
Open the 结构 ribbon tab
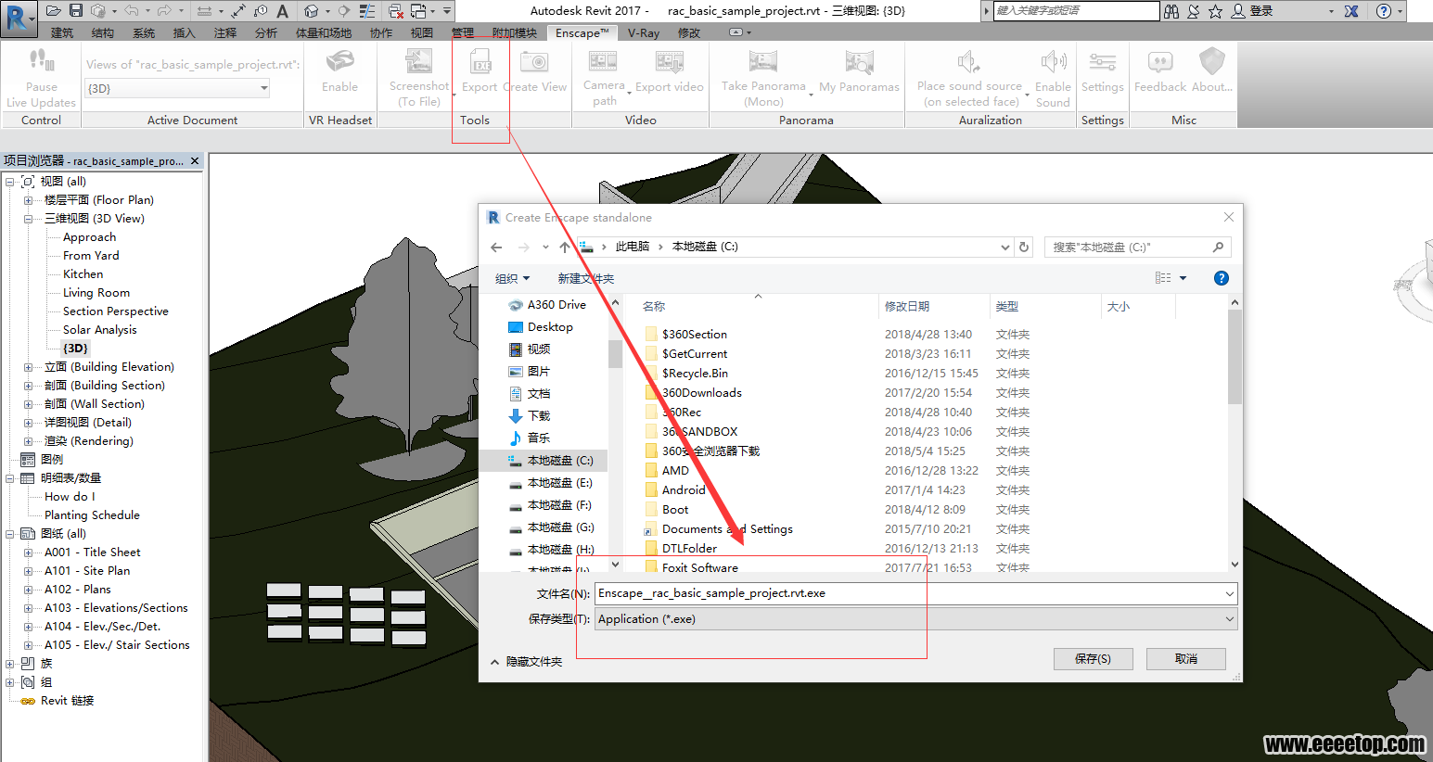pos(103,33)
